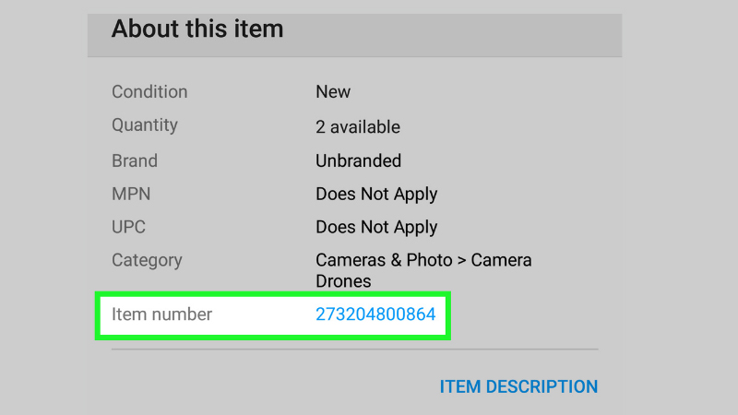Viewport: 738px width, 415px height.
Task: Click the Drones category text
Action: point(343,281)
